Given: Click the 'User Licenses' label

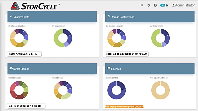Looking at the screenshot, I should [112, 78].
